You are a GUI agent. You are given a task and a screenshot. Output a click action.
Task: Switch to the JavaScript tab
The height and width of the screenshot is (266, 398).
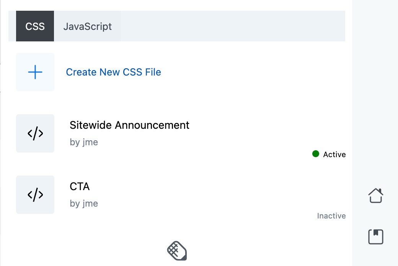click(x=87, y=26)
